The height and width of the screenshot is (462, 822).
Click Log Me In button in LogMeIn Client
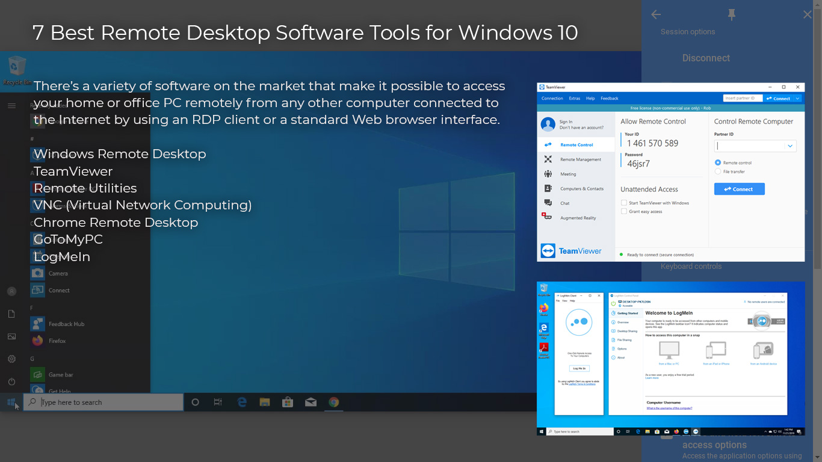tap(579, 368)
